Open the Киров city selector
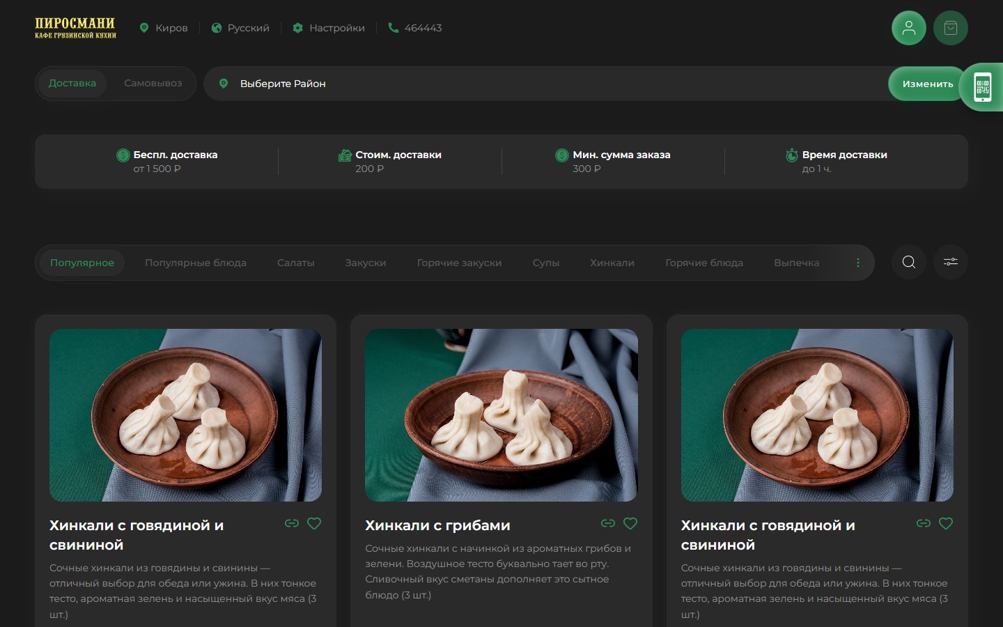This screenshot has width=1003, height=627. [164, 28]
